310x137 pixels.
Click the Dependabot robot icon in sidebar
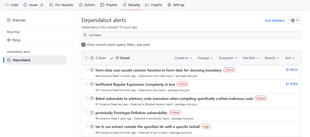click(9, 60)
